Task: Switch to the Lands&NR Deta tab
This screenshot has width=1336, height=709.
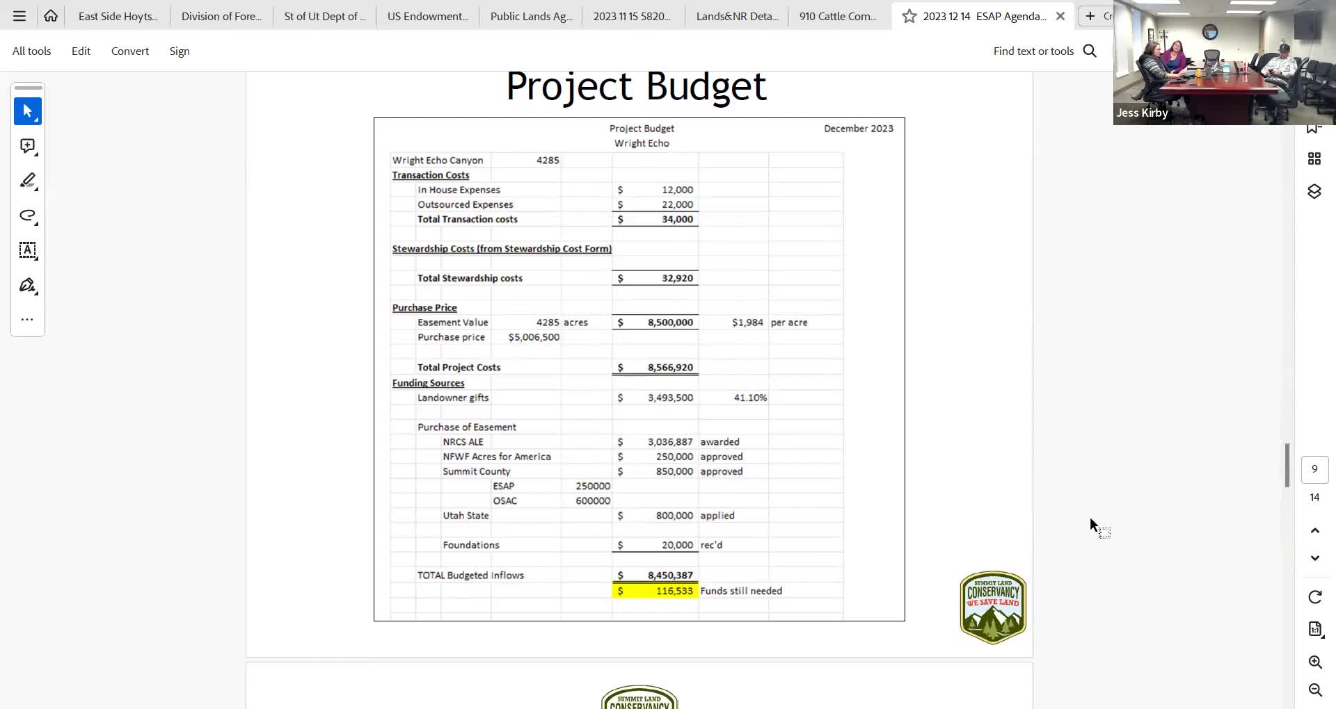Action: 737,15
